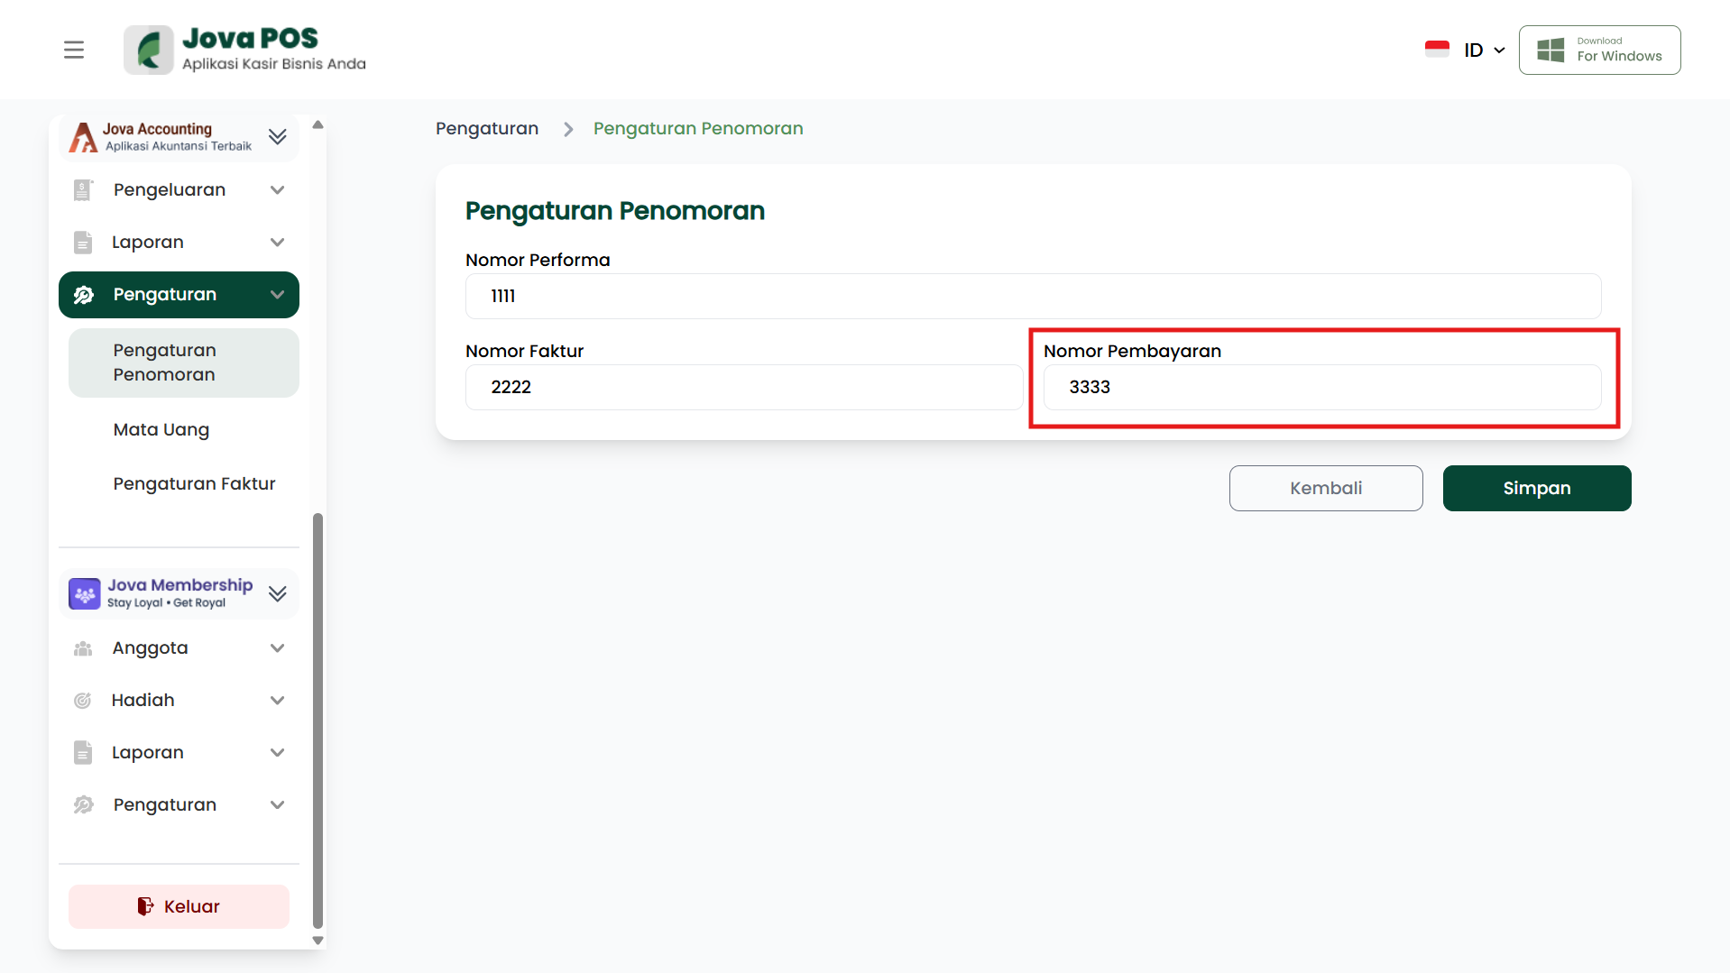The width and height of the screenshot is (1730, 973).
Task: Select Mata Uang in the sidebar
Action: pos(161,430)
